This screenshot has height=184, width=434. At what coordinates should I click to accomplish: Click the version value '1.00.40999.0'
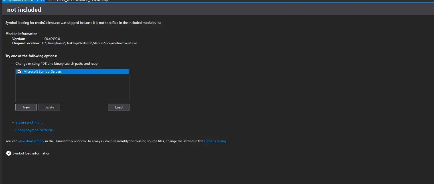click(x=51, y=39)
